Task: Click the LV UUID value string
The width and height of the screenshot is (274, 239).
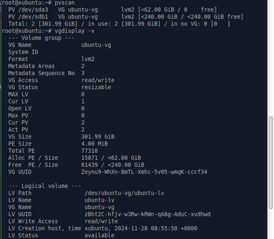Action: 148,215
